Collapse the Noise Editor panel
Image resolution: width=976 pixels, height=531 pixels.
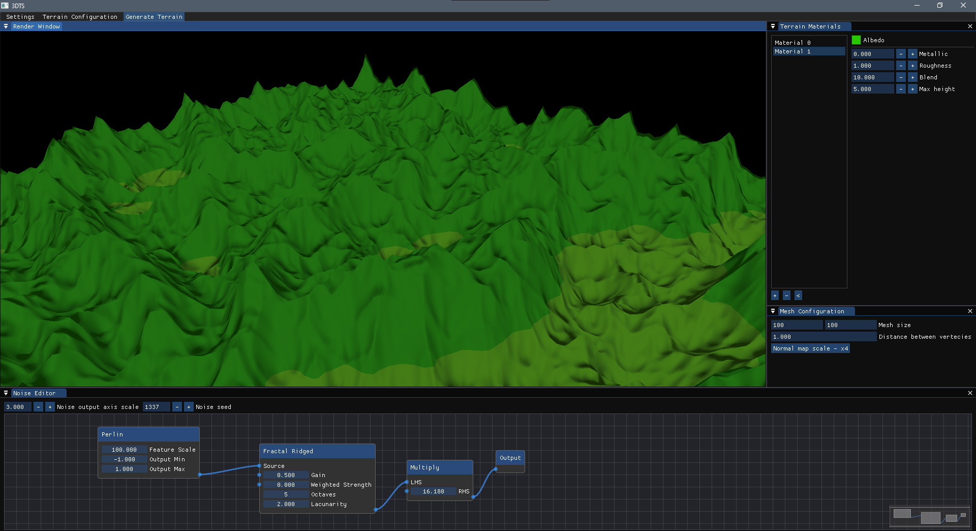6,393
